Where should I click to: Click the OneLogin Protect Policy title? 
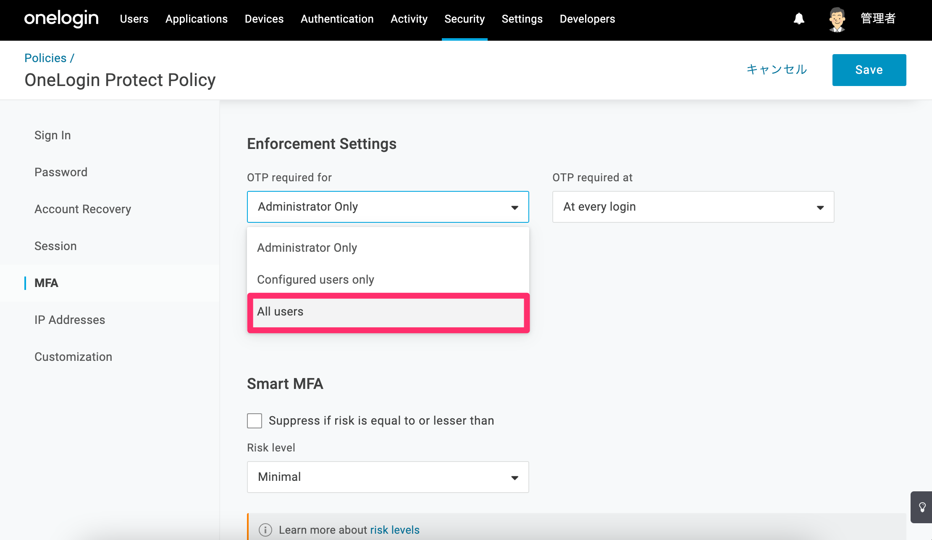click(x=120, y=80)
